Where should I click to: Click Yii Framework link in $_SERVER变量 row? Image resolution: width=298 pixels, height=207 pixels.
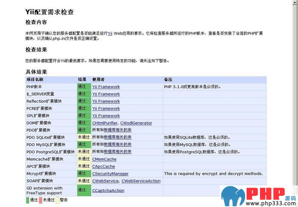tap(106, 94)
